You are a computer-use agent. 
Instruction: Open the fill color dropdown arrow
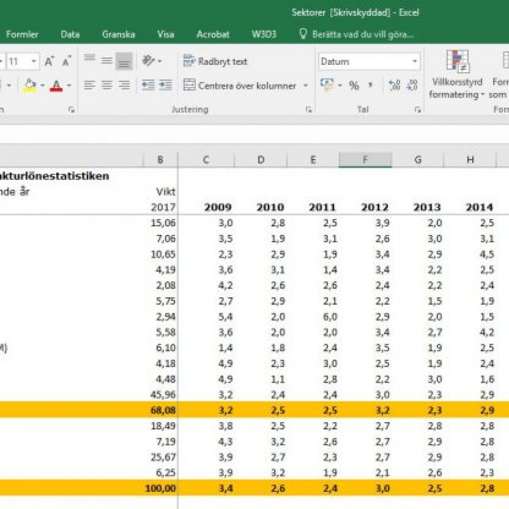42,85
